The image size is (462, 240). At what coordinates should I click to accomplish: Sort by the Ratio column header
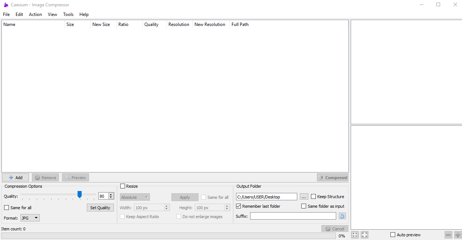pyautogui.click(x=130, y=24)
